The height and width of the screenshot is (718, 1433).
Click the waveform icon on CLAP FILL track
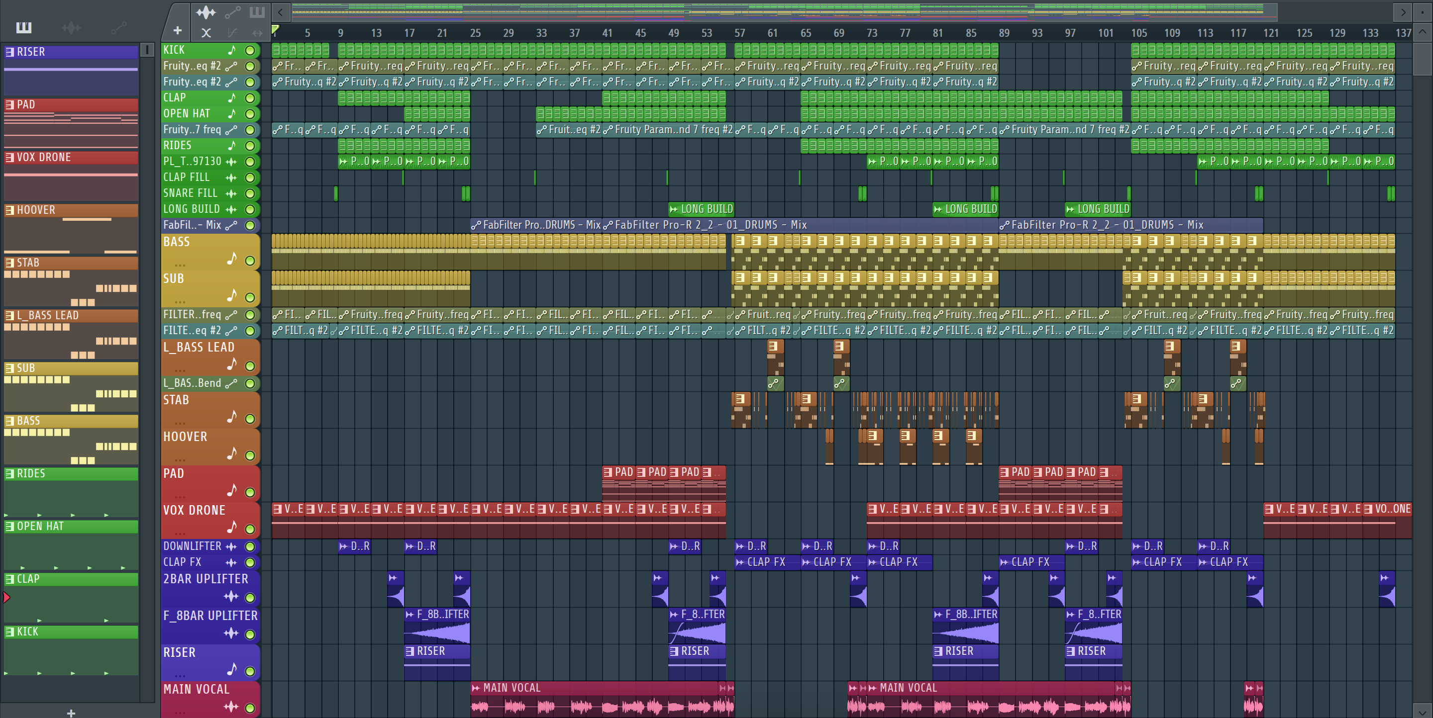point(231,178)
